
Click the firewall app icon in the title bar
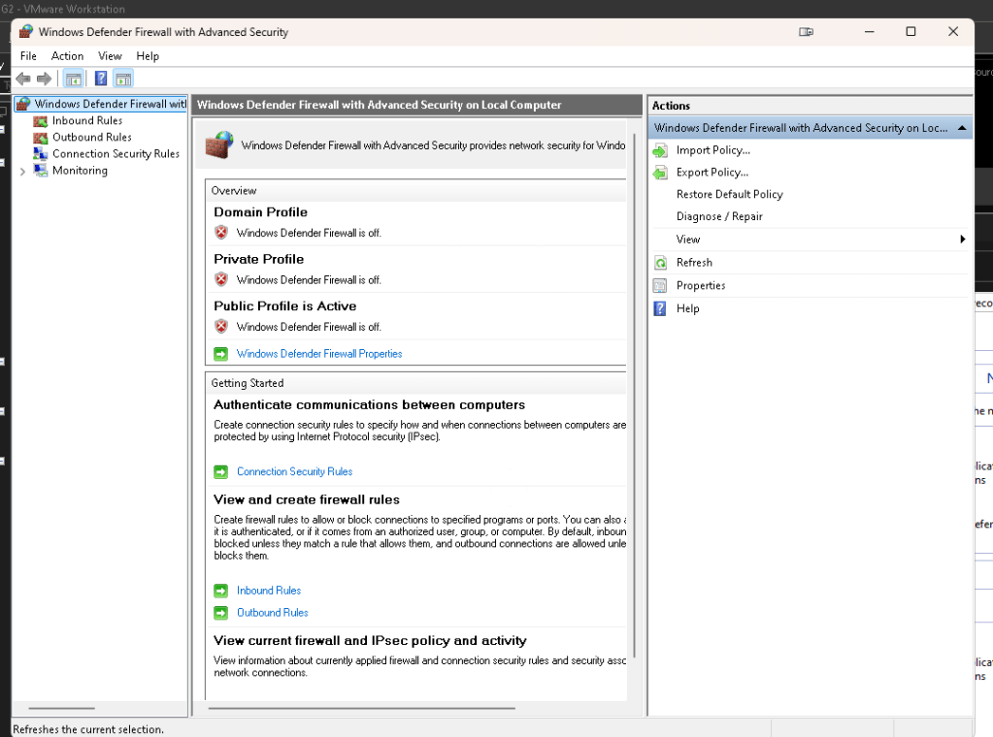[x=26, y=32]
